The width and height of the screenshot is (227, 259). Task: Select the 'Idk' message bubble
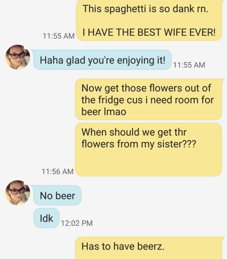[x=46, y=218]
